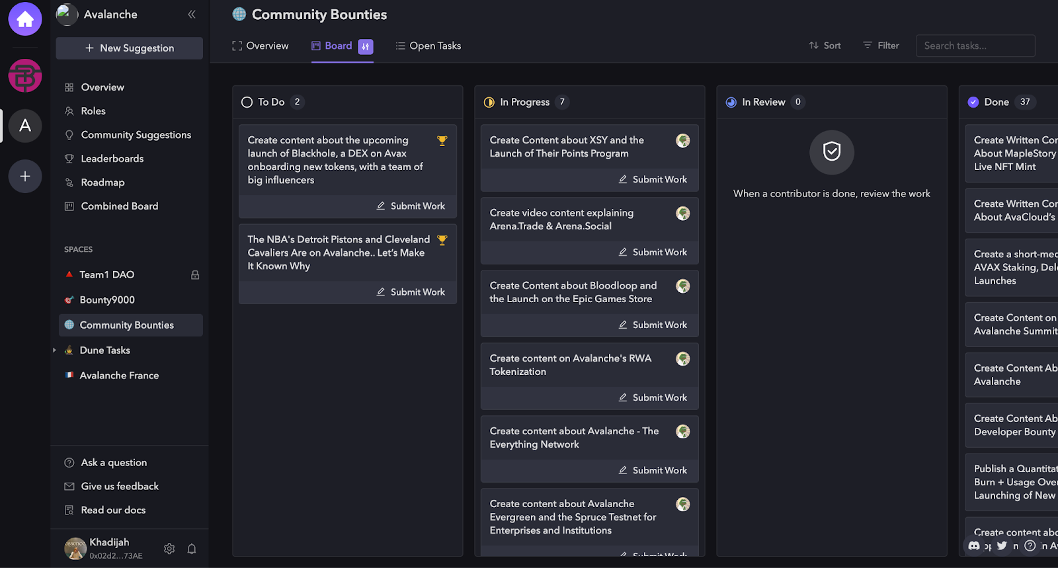Open the Twitter icon in the bottom corner

[1002, 546]
